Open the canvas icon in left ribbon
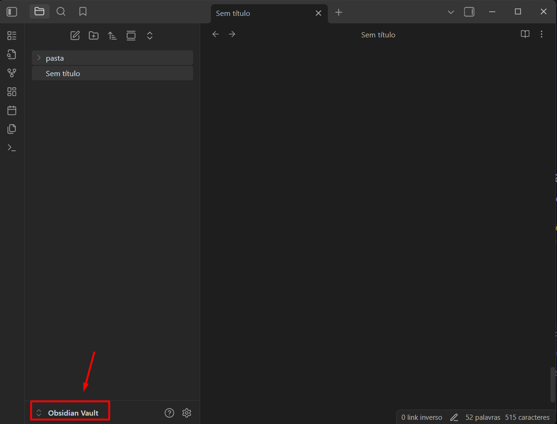Screen dimensions: 557x424 point(12,92)
